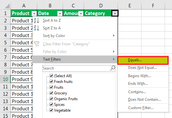
Task: Open the Product column filter dropdown
Action: pyautogui.click(x=34, y=14)
